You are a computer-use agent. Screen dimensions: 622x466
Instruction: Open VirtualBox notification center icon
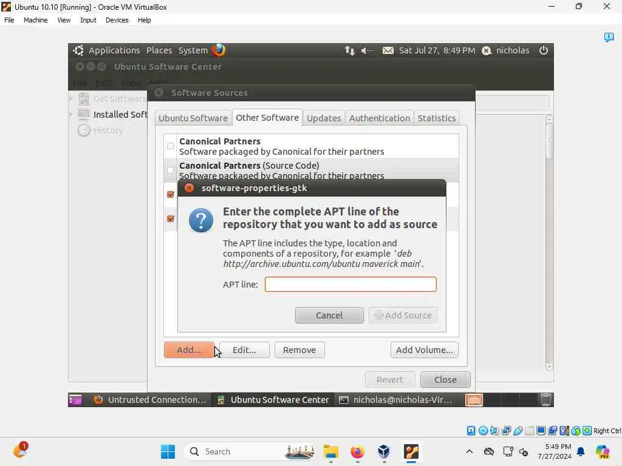pos(609,37)
